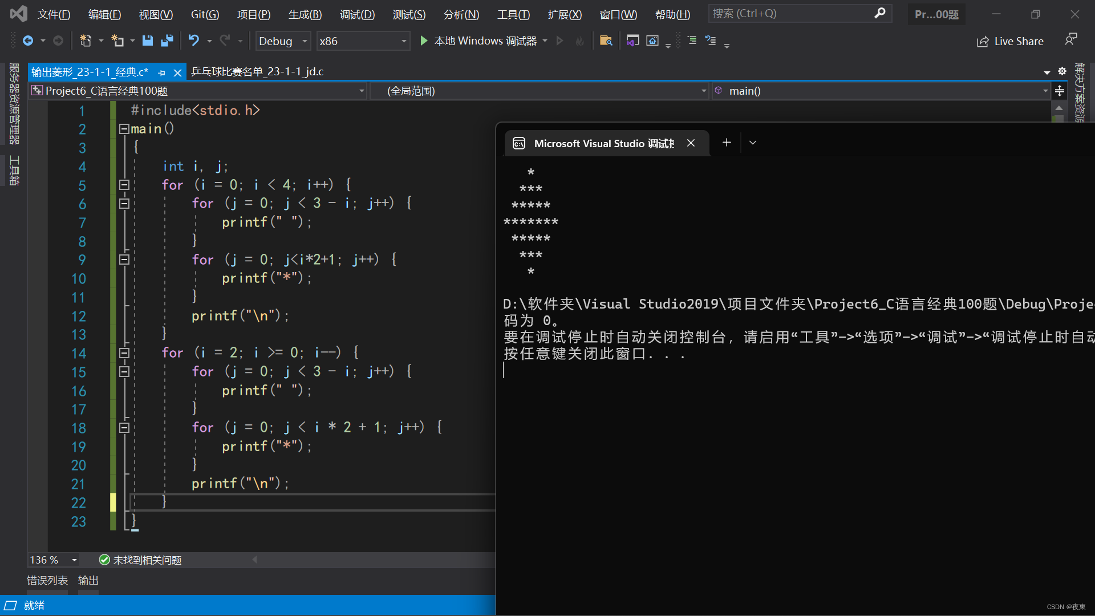
Task: Collapse the main function outline box
Action: click(124, 129)
